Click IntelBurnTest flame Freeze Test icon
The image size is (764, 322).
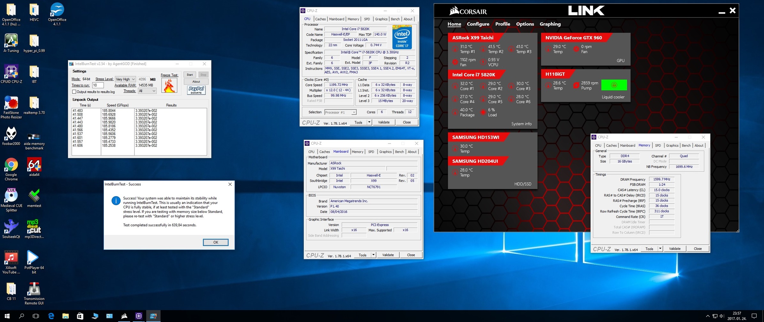pos(169,85)
